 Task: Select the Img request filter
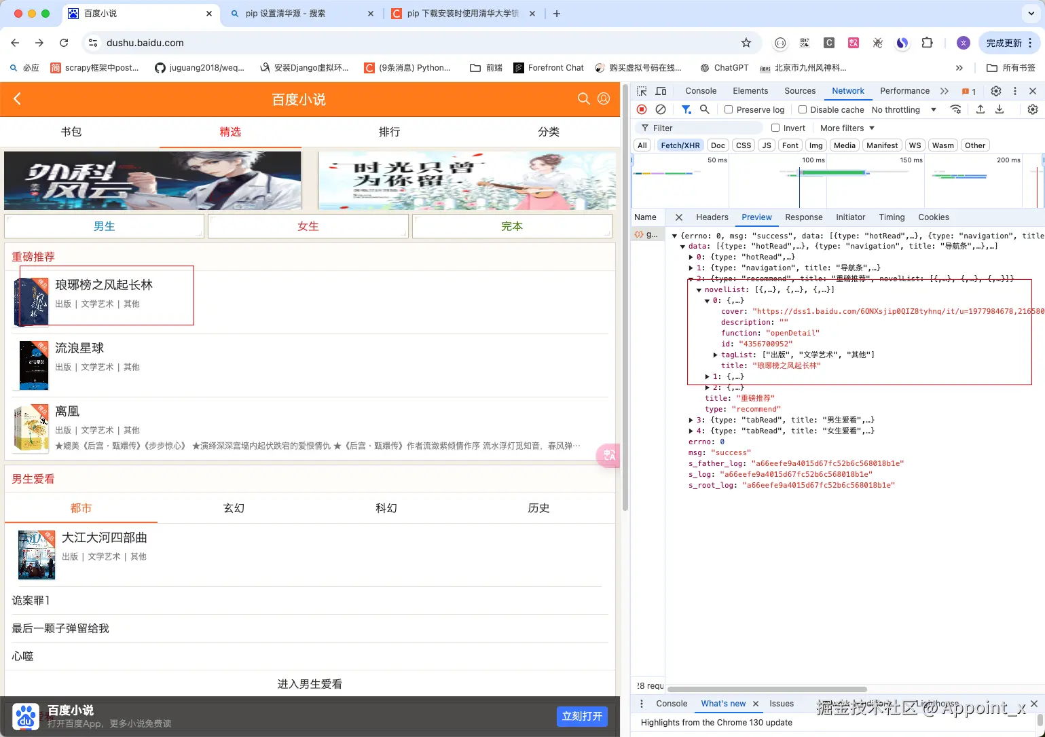tap(815, 145)
